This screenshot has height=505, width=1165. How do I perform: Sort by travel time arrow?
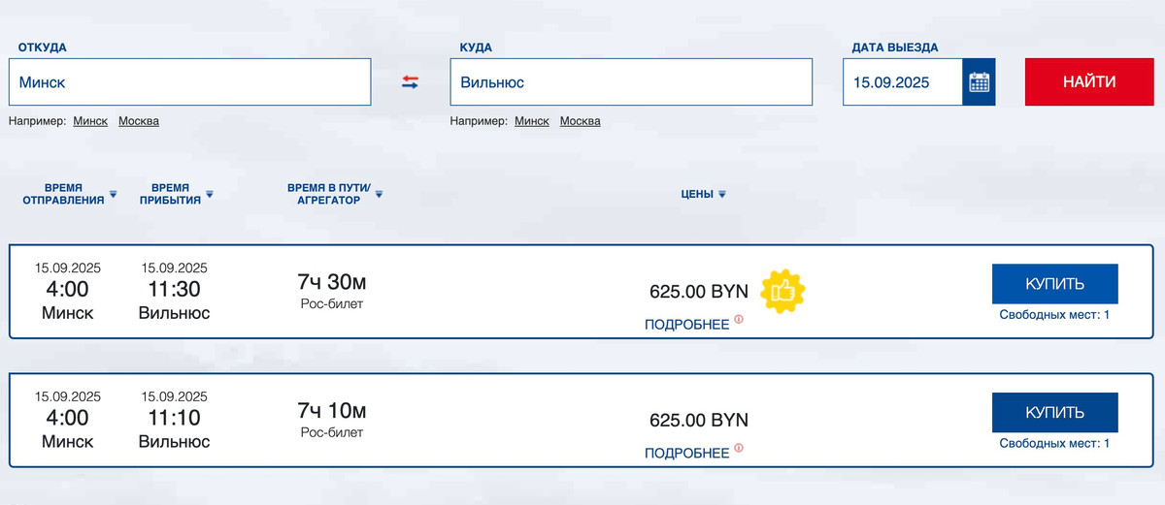379,194
